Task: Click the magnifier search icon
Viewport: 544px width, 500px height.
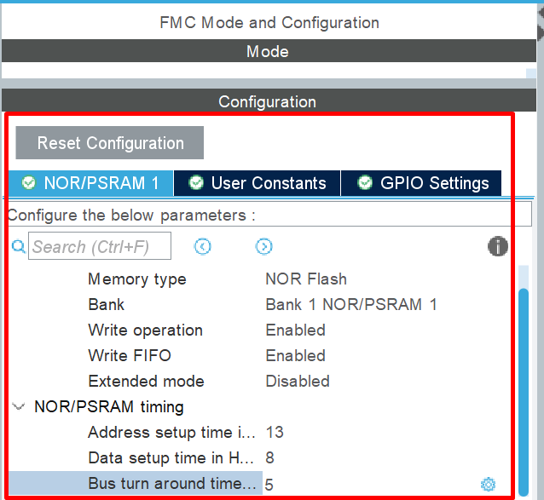Action: coord(19,247)
